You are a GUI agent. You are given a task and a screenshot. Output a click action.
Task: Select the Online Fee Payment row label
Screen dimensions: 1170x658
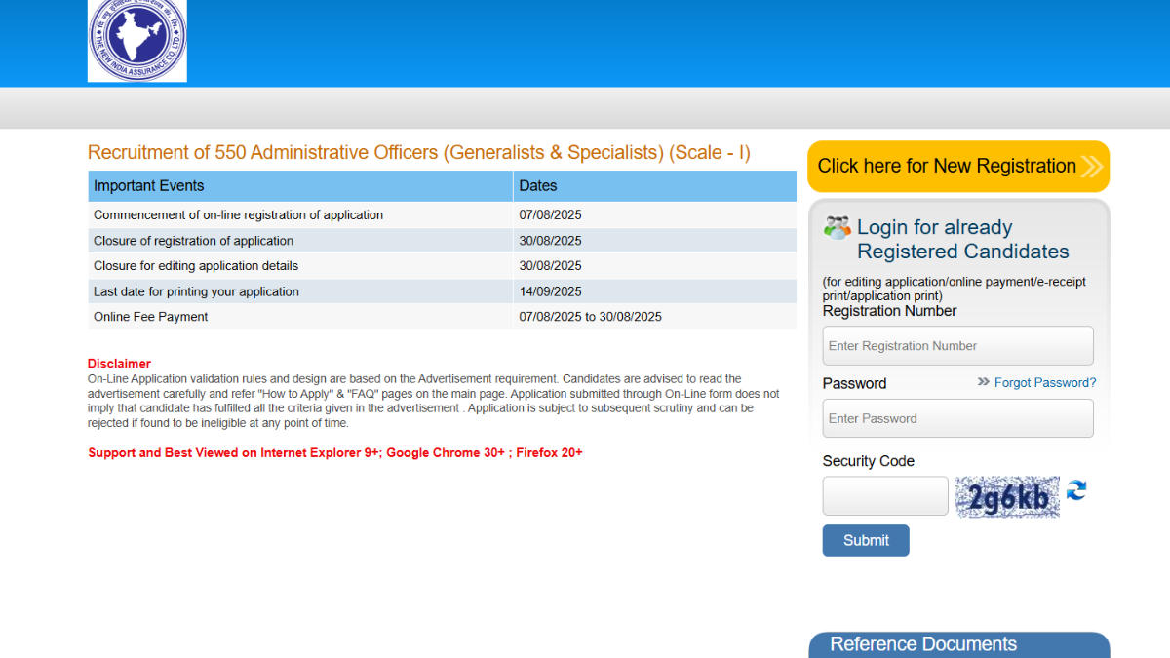click(x=150, y=317)
